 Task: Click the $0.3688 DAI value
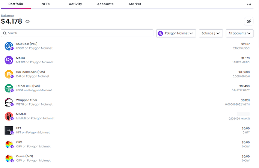pos(244,72)
